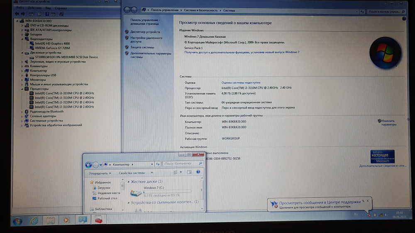Expand the Сетевые адаптеры node
This screenshot has height=233, width=415.
click(22, 116)
